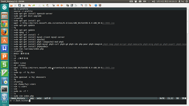The width and height of the screenshot is (189, 106).
Task: Click line 'sudo vim /var/www/index.php'
Action: tap(28, 49)
